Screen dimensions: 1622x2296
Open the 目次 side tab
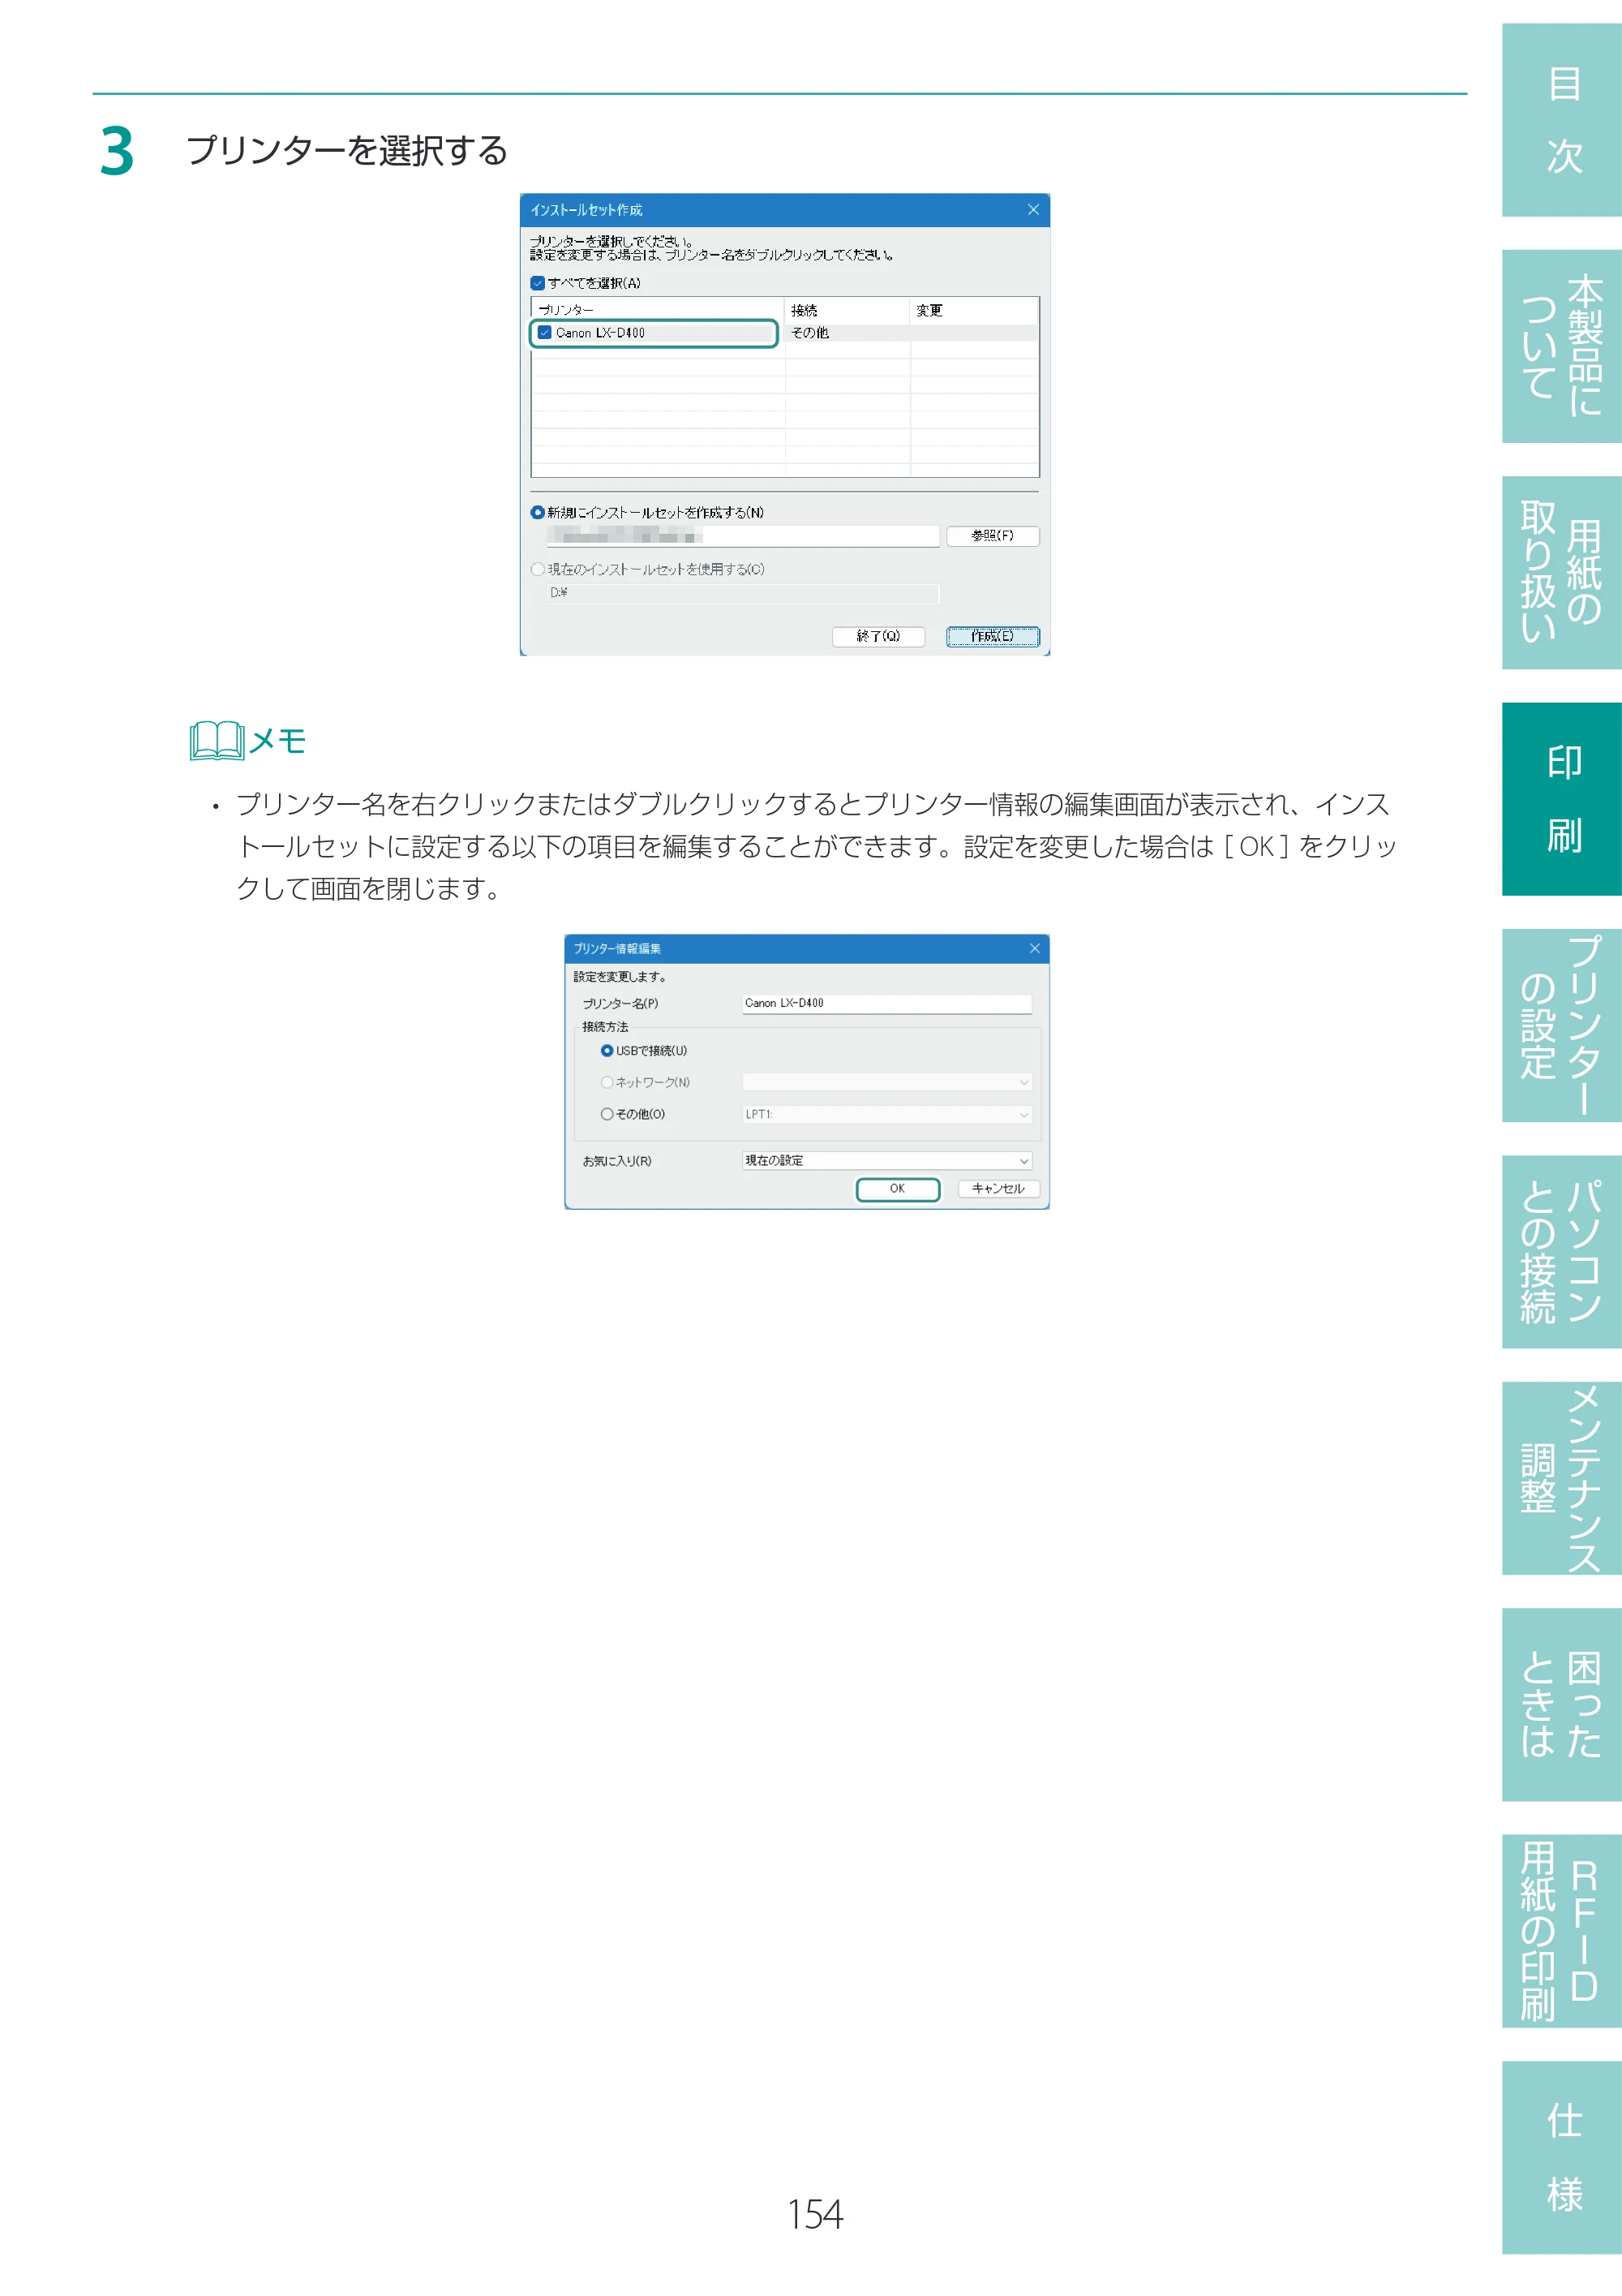(x=1562, y=120)
